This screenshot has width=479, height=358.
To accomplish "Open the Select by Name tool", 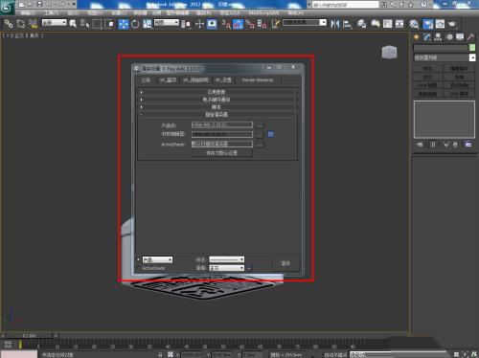I will [x=85, y=24].
